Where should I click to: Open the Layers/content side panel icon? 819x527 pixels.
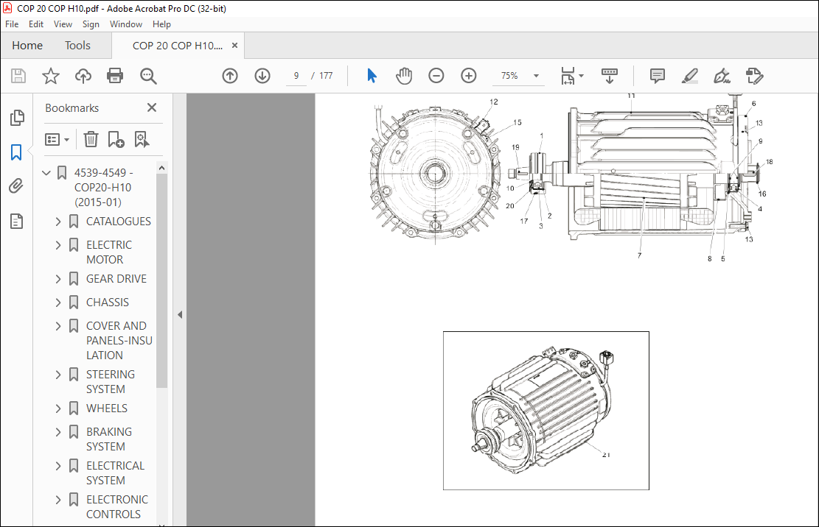[x=16, y=222]
